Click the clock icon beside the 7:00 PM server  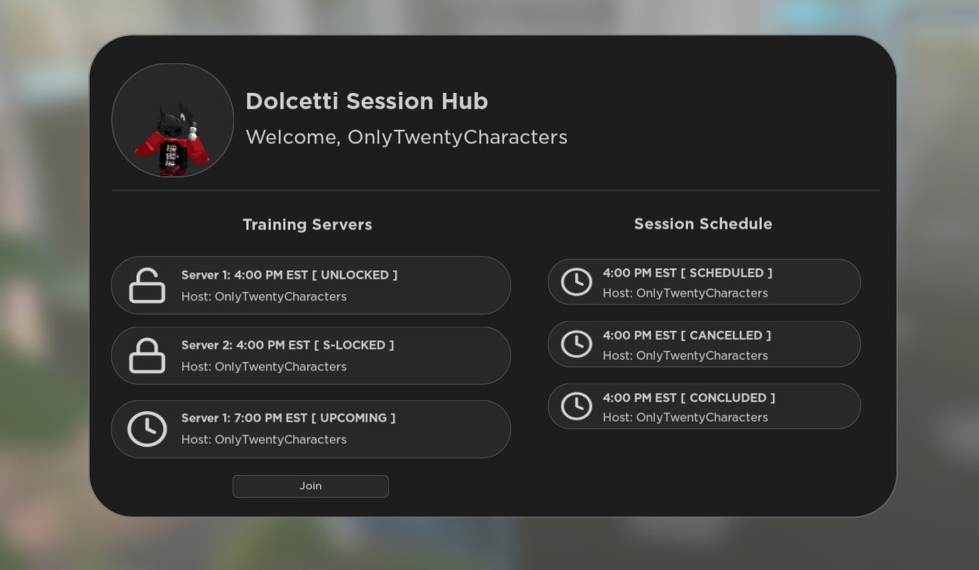[x=147, y=428]
